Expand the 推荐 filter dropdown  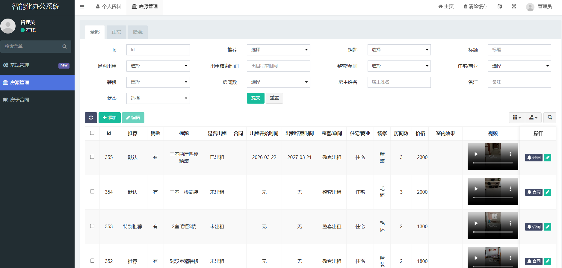pos(278,50)
